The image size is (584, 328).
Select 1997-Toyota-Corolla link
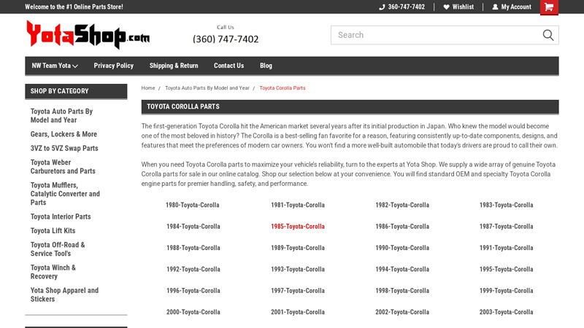point(298,291)
